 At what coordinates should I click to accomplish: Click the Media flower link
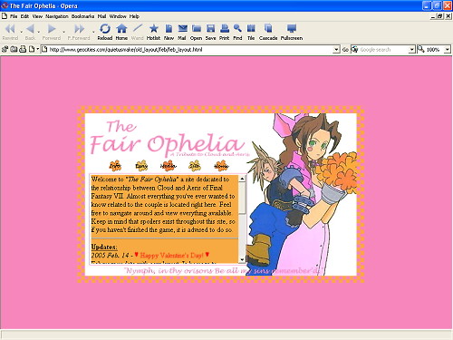coord(168,166)
